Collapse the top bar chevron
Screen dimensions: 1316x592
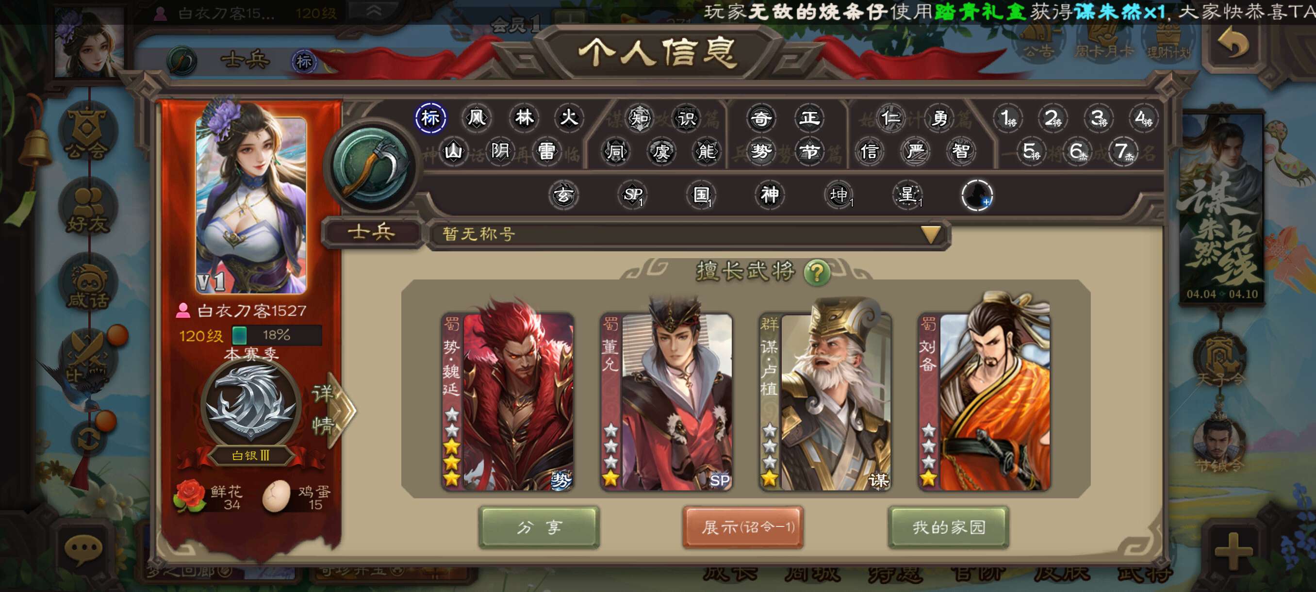click(375, 11)
